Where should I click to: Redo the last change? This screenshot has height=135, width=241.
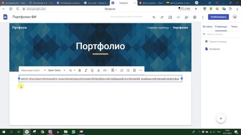pyautogui.click(x=162, y=17)
